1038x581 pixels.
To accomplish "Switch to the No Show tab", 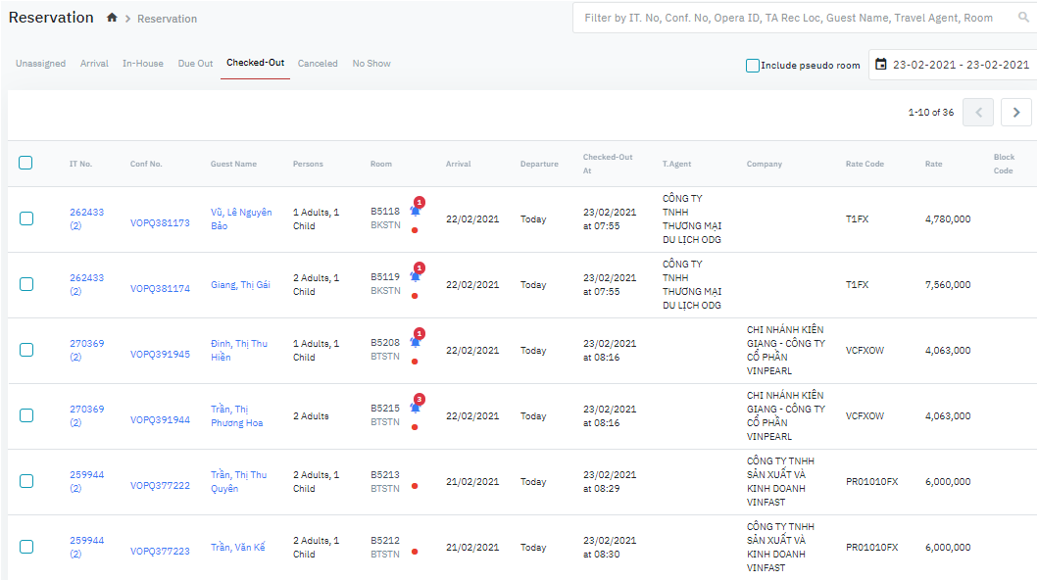I will pos(371,64).
